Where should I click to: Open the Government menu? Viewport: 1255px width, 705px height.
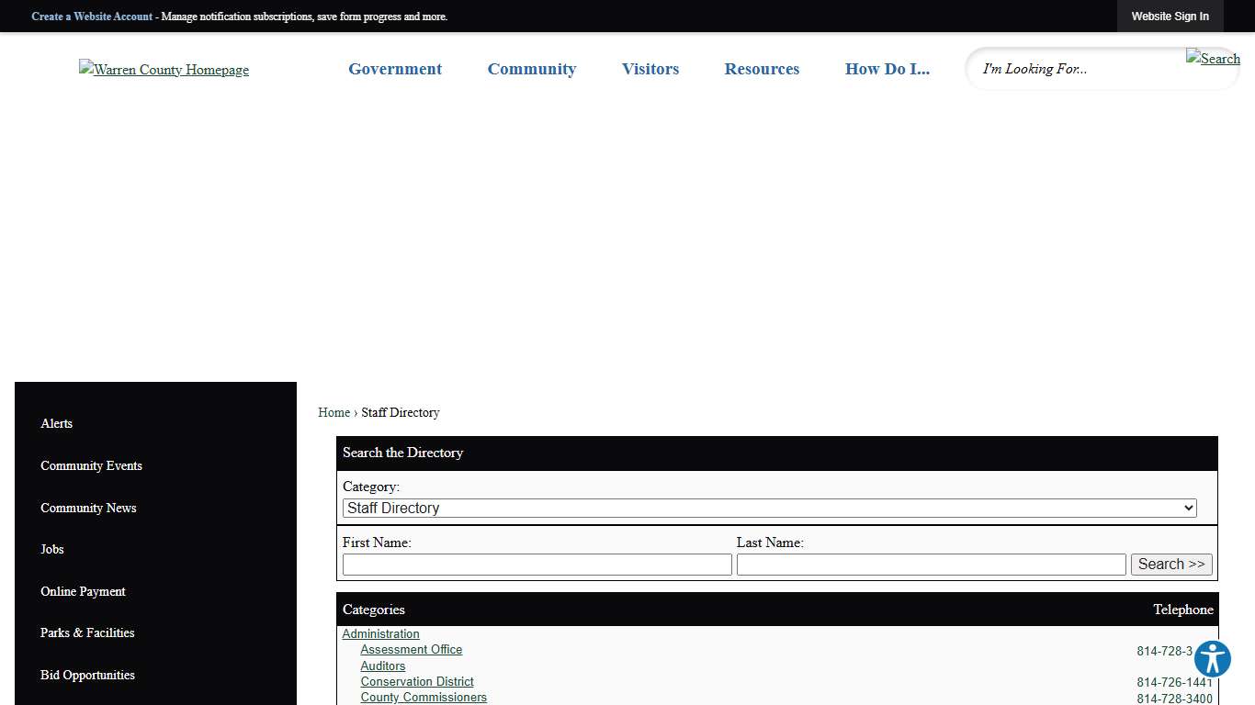394,69
